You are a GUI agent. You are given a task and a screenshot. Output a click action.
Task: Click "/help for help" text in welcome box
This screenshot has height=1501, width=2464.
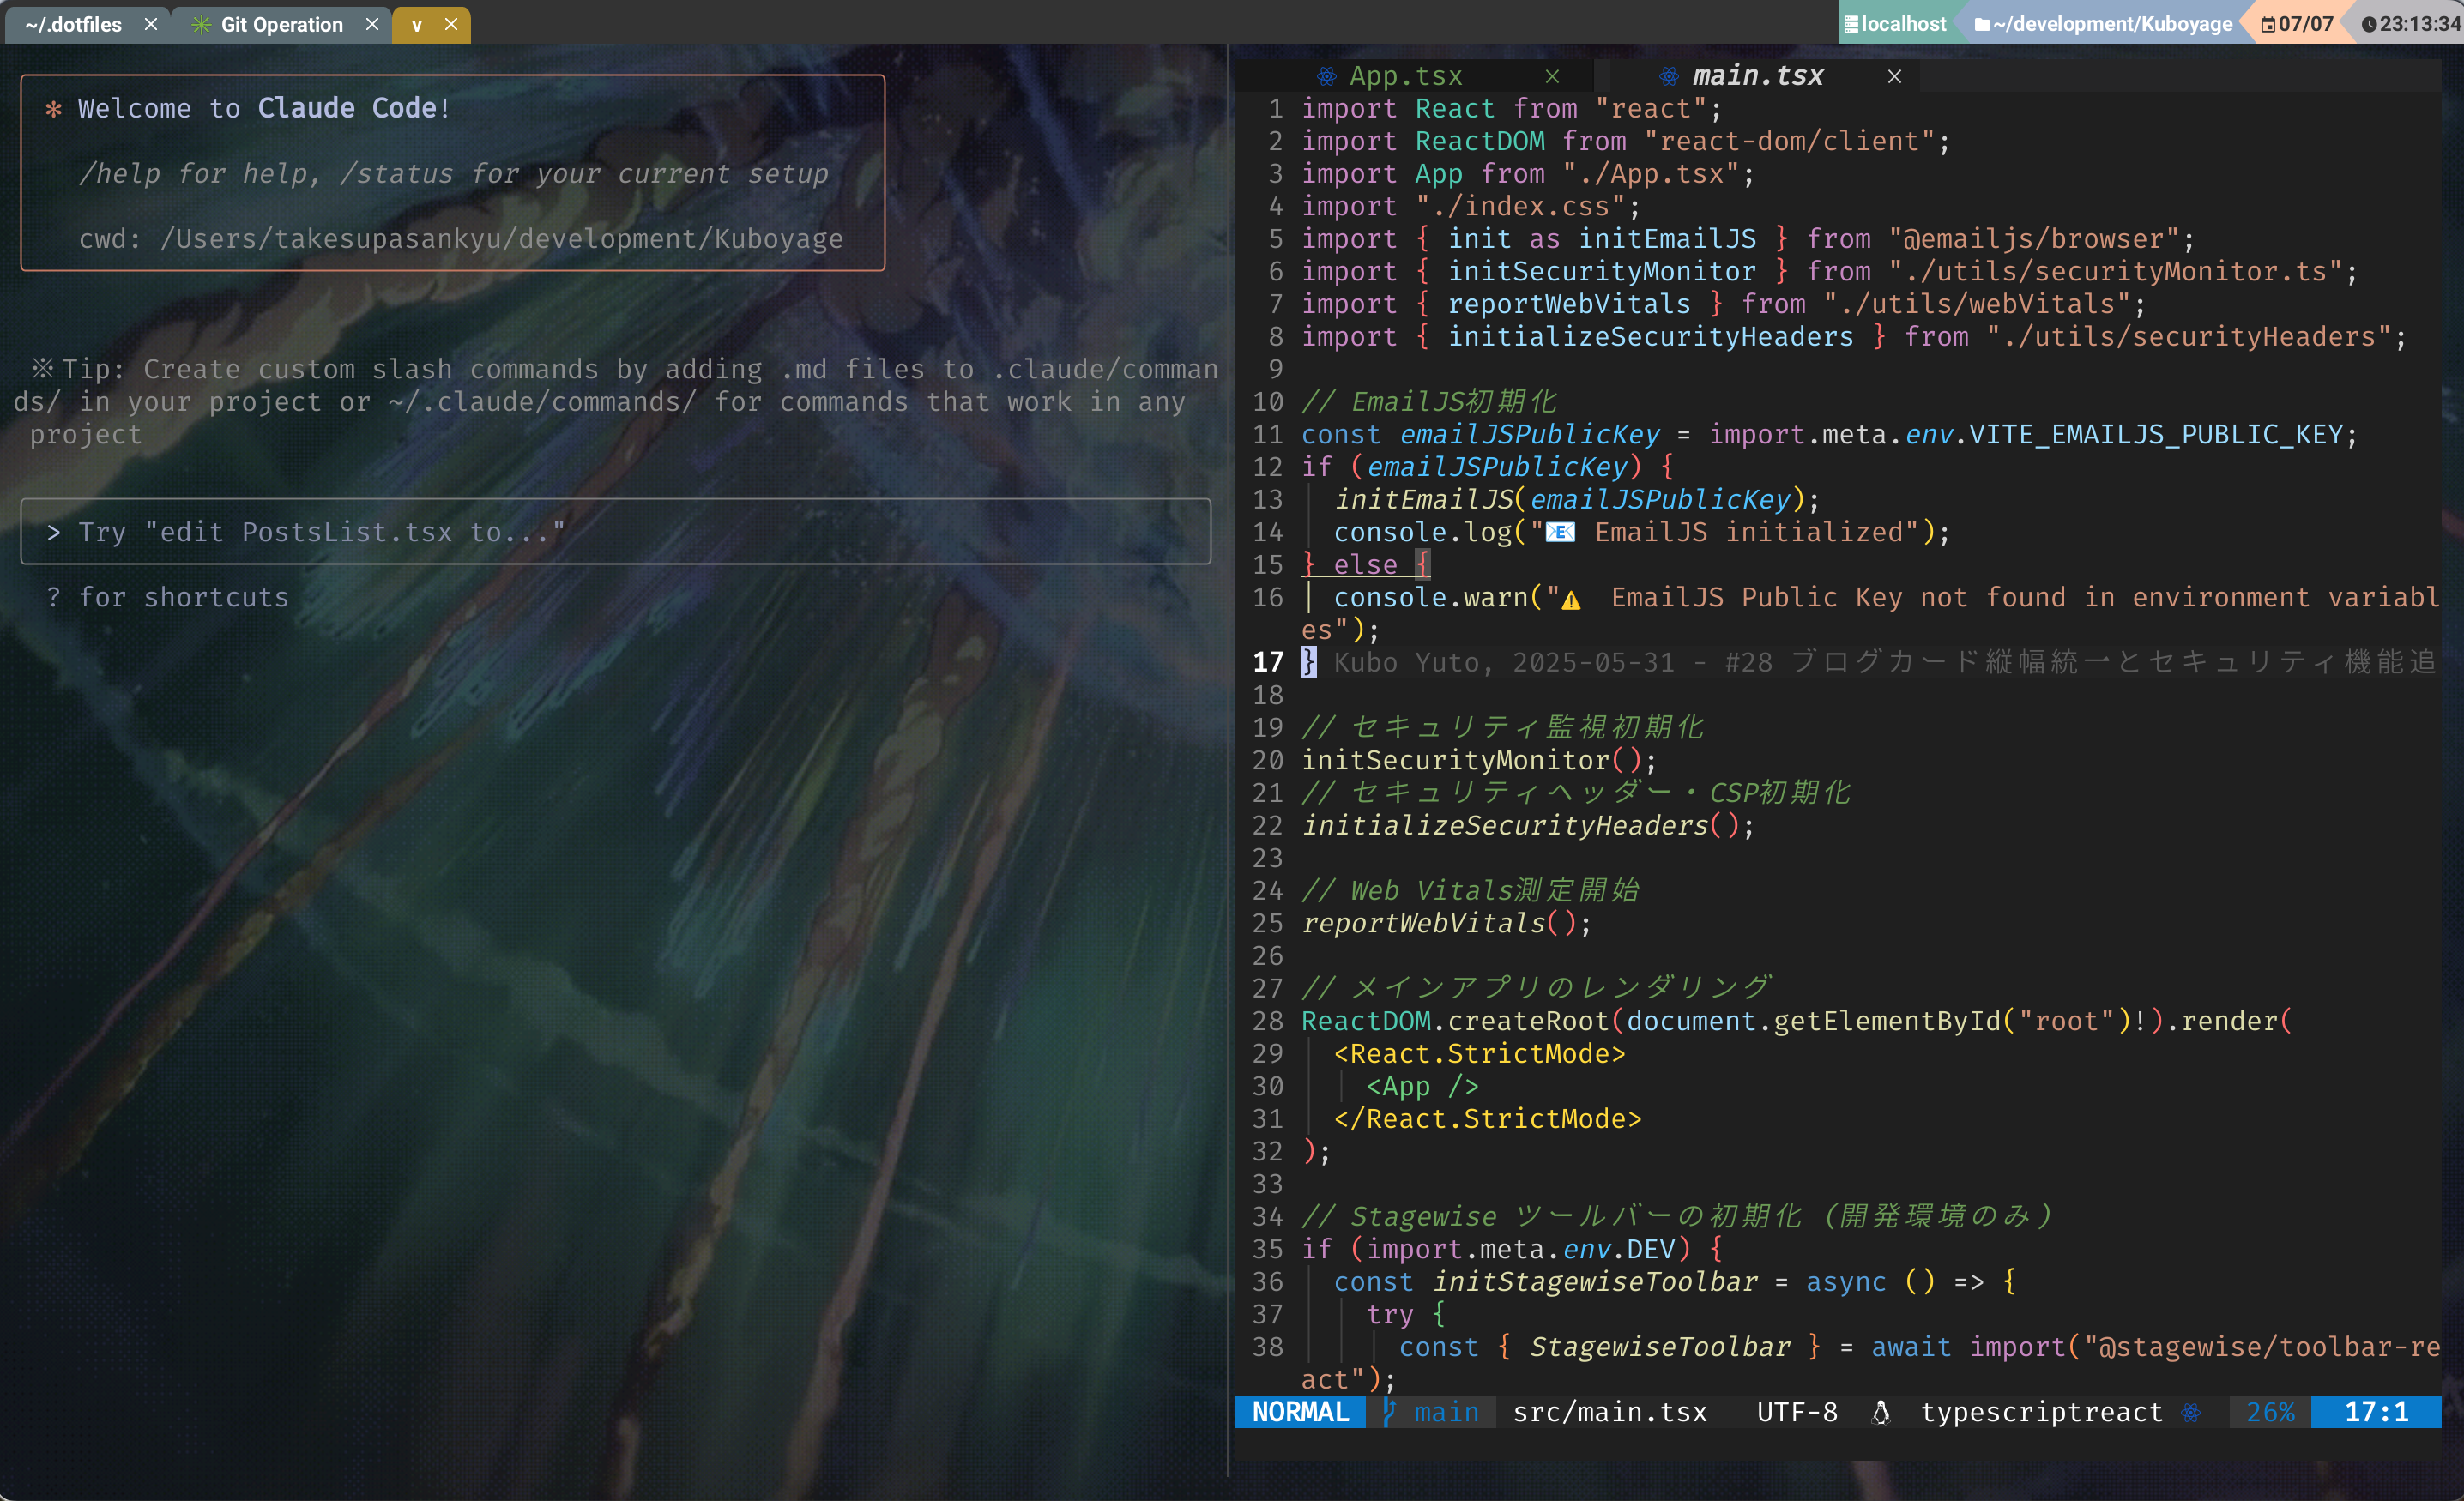pyautogui.click(x=199, y=174)
